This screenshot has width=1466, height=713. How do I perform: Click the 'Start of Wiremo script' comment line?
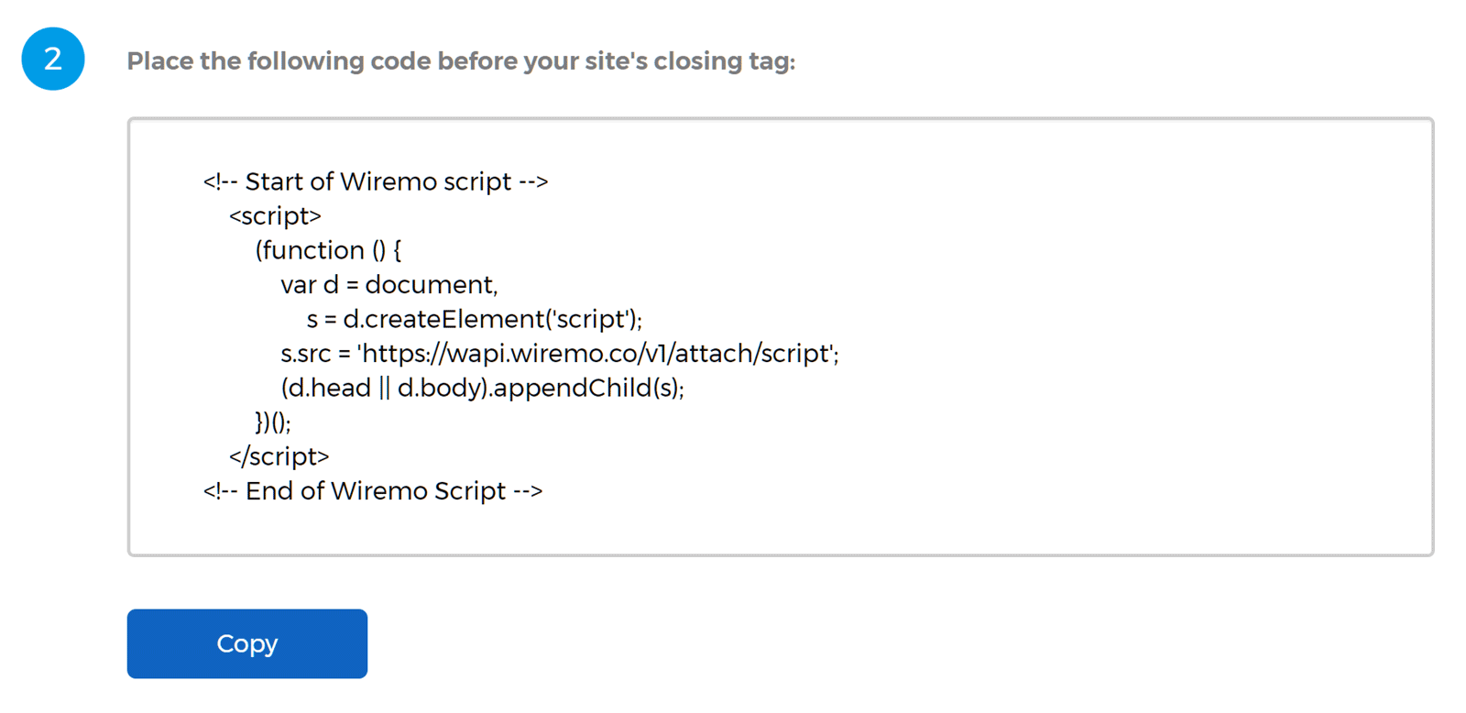pos(376,181)
